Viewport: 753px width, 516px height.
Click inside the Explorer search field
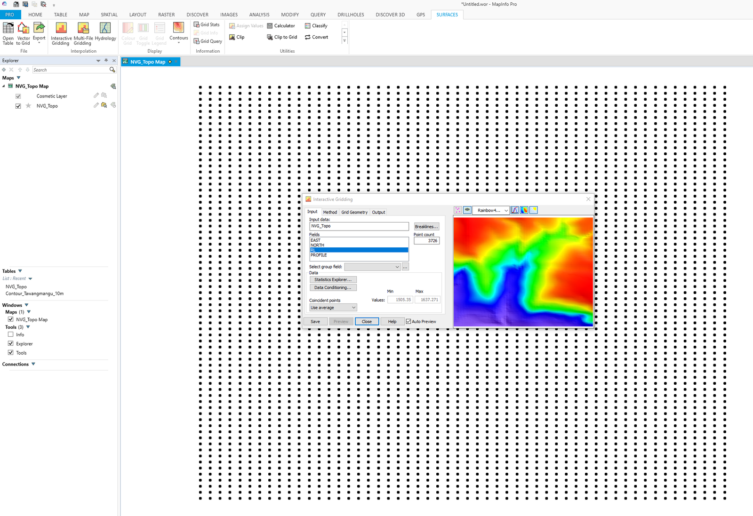[71, 69]
